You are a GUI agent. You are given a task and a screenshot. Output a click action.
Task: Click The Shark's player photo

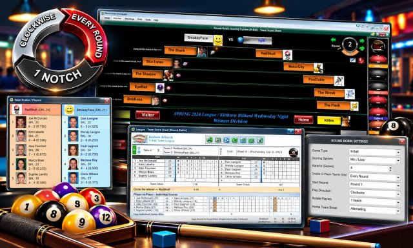pos(202,52)
